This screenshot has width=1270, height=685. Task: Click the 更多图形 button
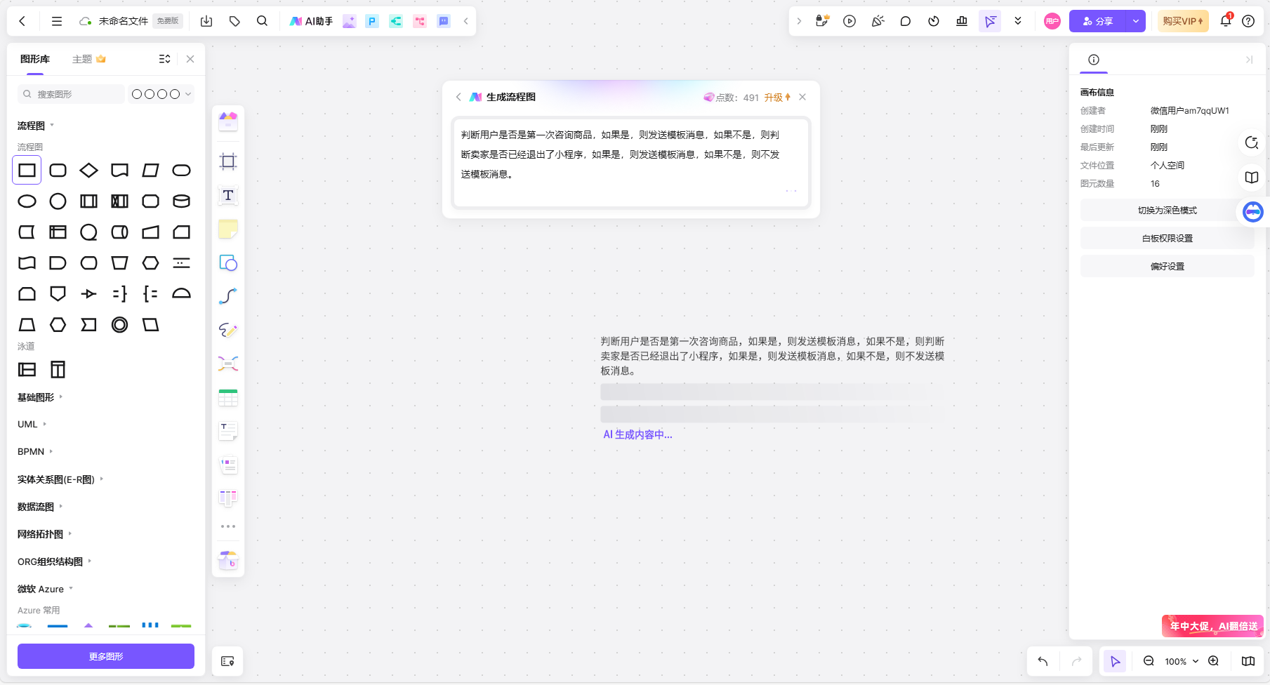coord(106,656)
